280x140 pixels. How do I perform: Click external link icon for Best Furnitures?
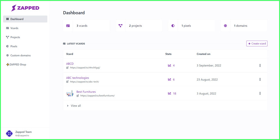pos(78,96)
